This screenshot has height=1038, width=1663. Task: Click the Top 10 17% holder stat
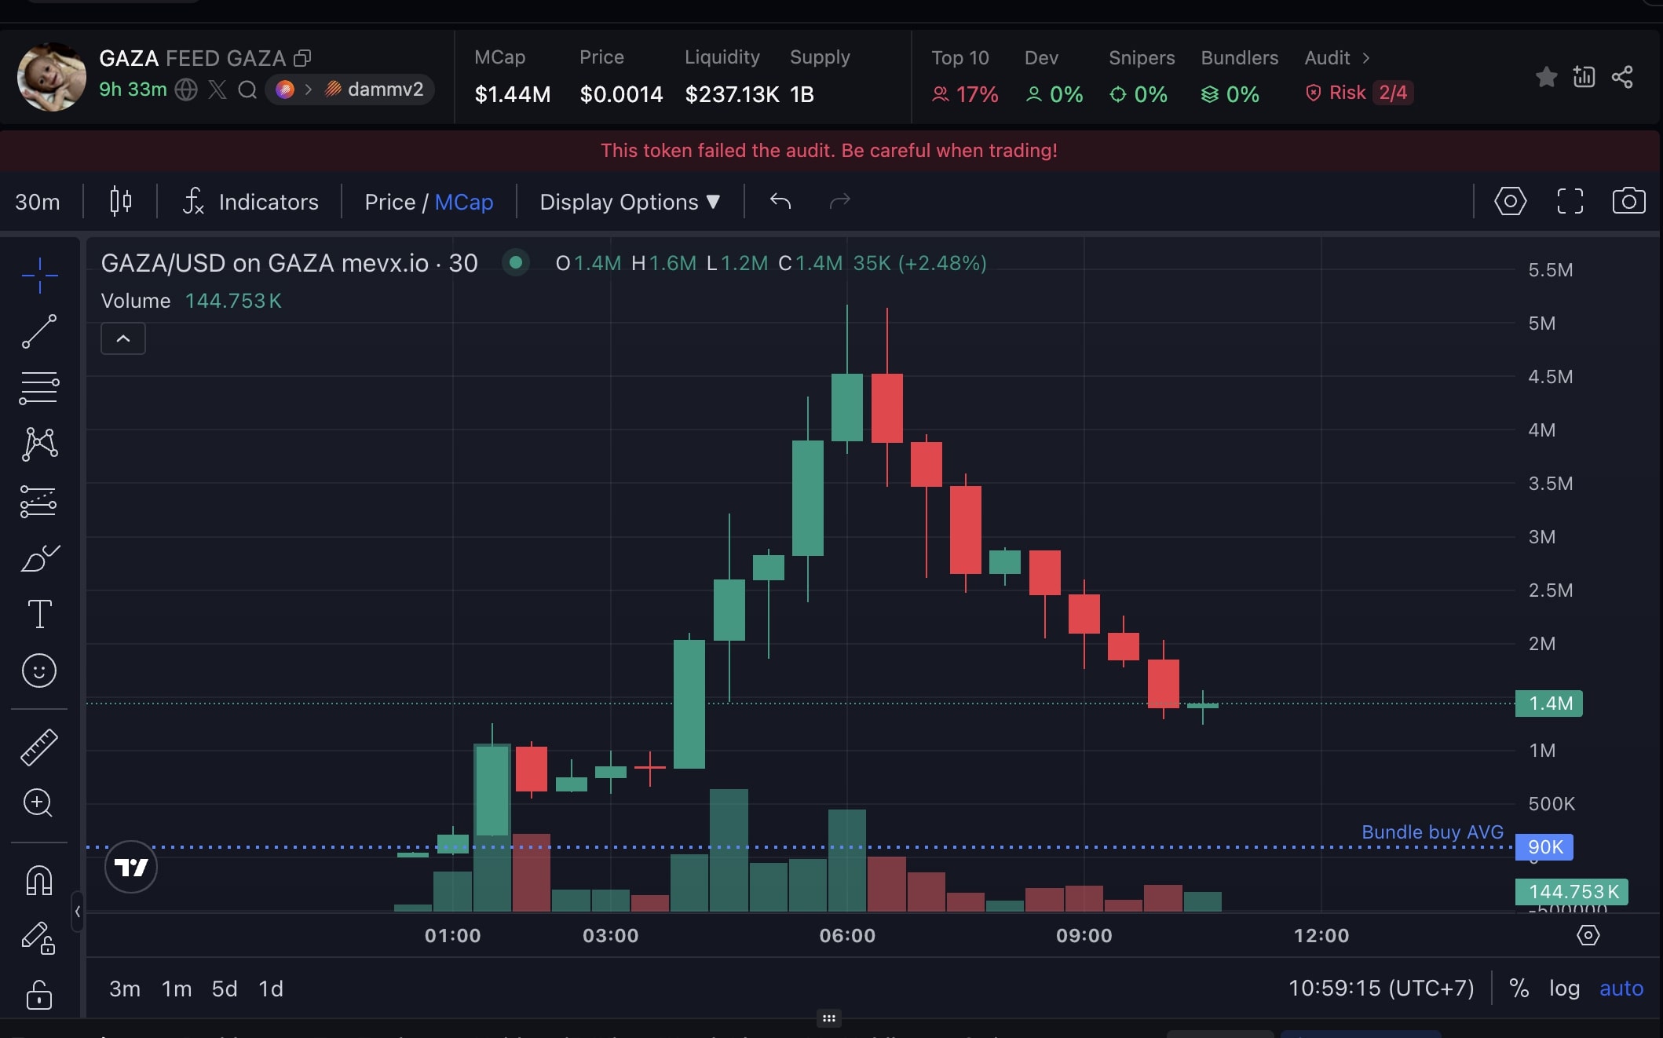(965, 77)
